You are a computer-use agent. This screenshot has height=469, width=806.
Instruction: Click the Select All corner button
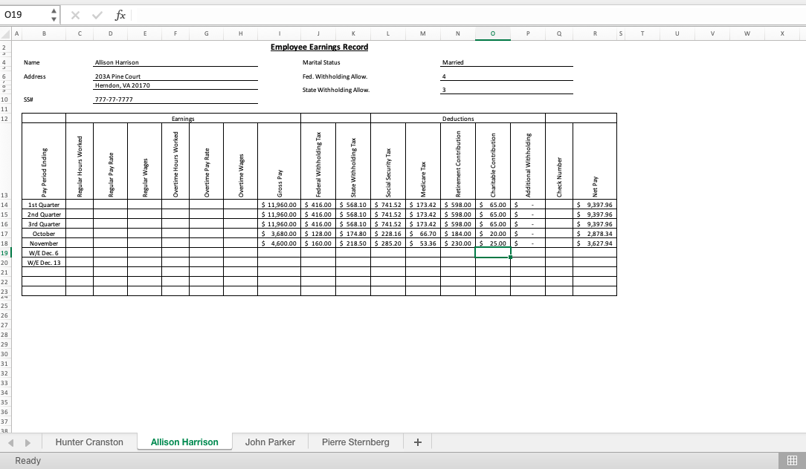[6, 33]
